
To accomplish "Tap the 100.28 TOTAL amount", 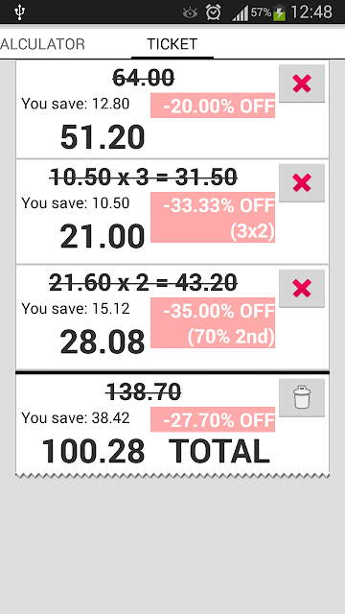I will point(155,452).
